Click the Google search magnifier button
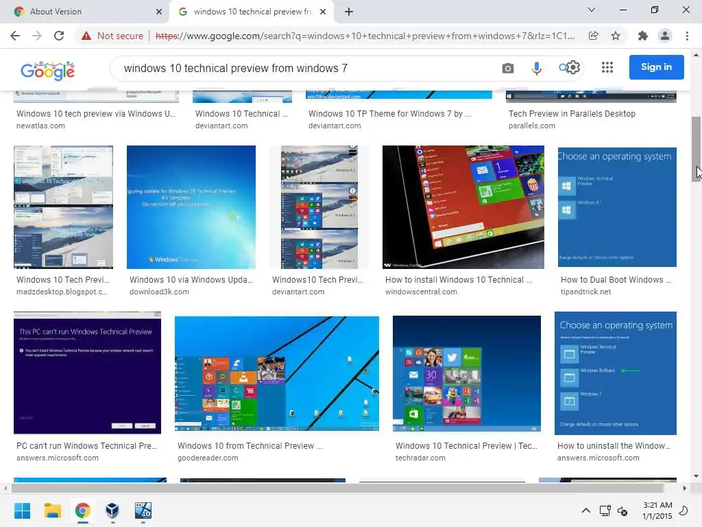702x527 pixels. click(564, 68)
